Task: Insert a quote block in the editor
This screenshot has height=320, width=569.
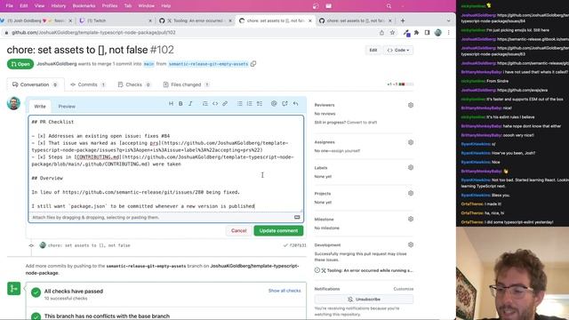Action: click(x=205, y=104)
